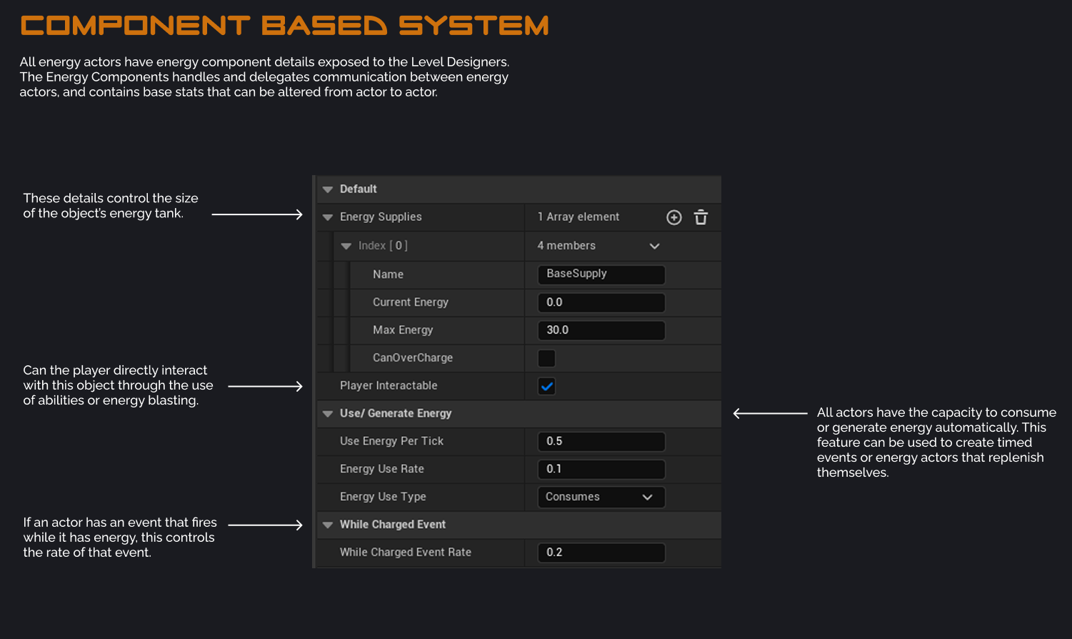Click the Current Energy value field

click(601, 302)
